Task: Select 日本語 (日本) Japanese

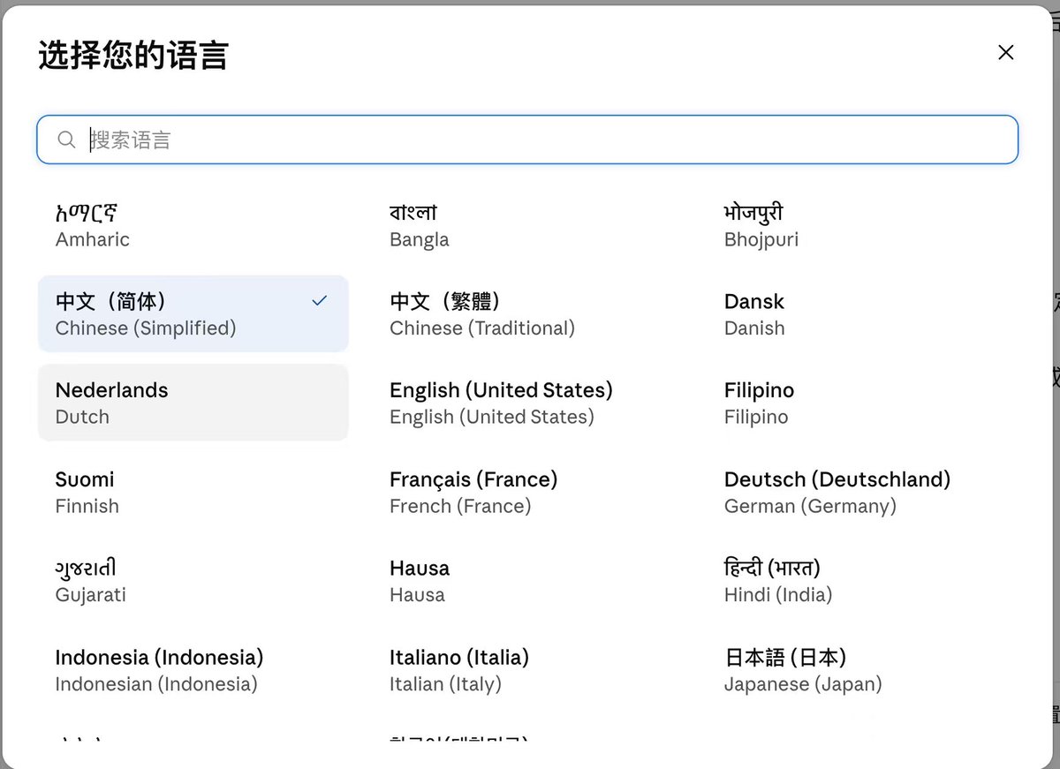Action: [862, 669]
